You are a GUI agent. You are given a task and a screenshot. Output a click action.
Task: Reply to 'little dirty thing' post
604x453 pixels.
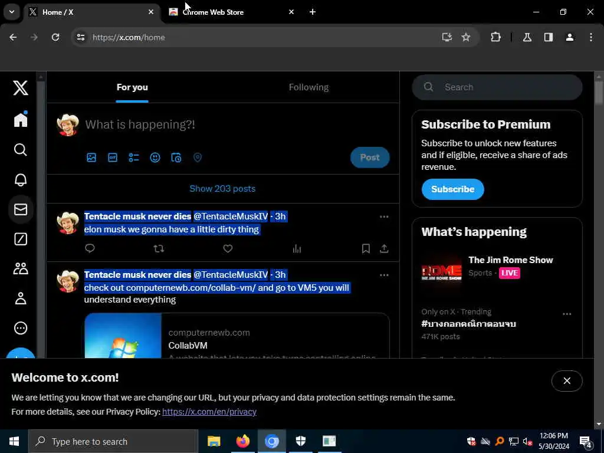point(90,248)
